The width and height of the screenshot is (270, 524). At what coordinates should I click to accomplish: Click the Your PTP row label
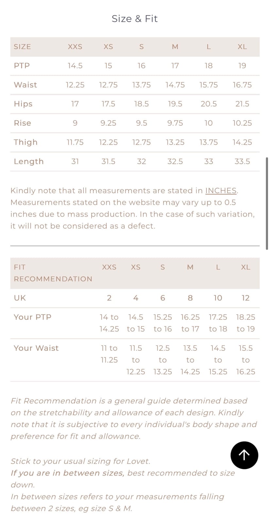pos(33,317)
